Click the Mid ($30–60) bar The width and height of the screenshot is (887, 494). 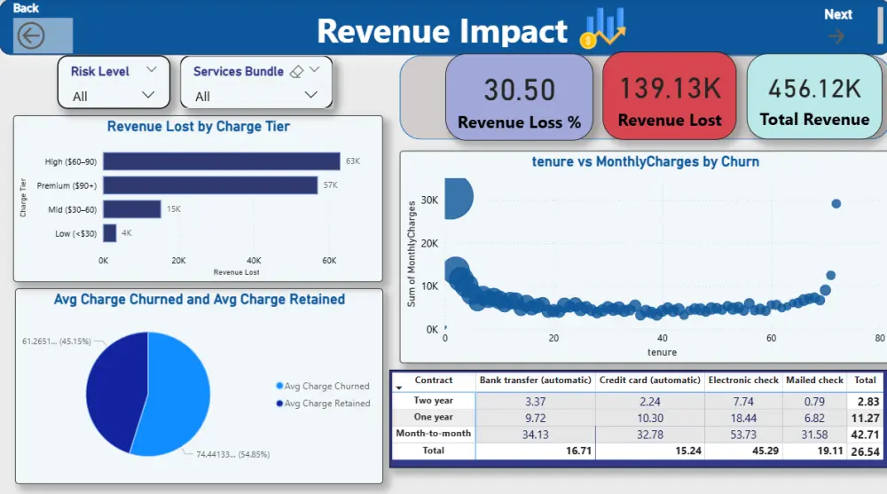[132, 209]
